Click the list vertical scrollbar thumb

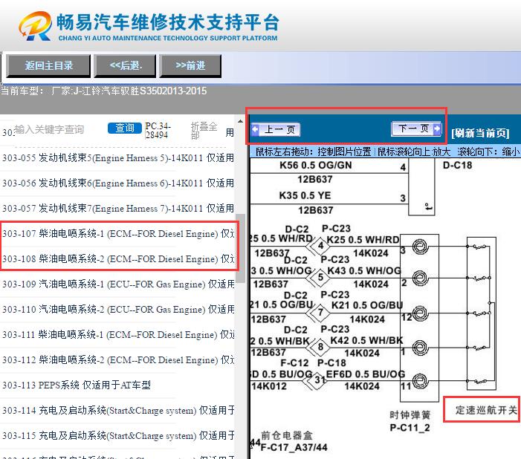(240, 249)
